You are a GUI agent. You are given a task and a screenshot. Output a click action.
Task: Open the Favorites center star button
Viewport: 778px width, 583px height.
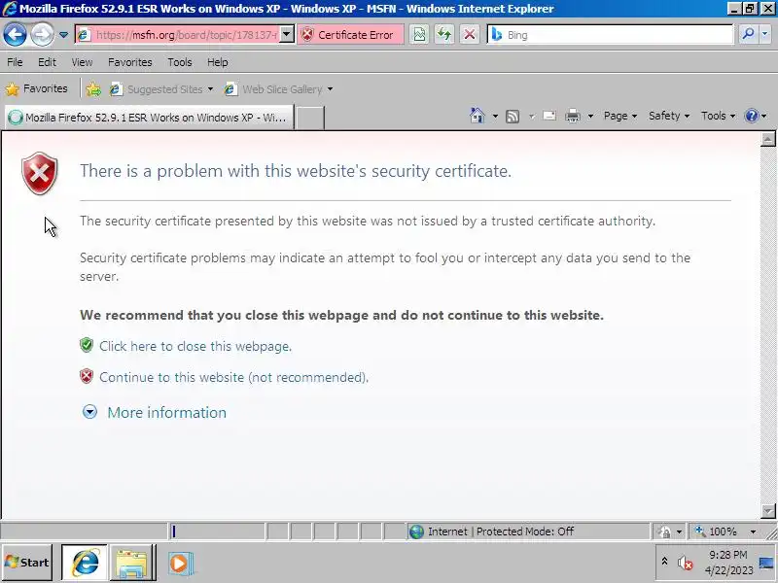pyautogui.click(x=36, y=88)
